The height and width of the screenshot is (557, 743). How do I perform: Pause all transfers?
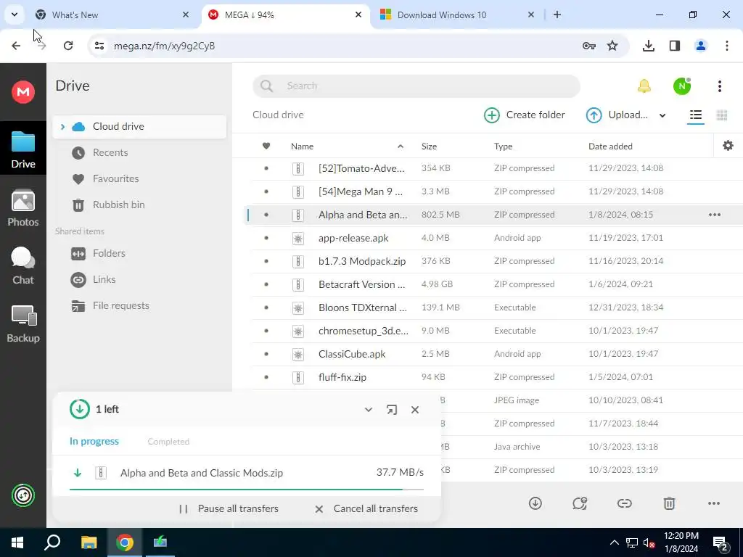coord(229,508)
